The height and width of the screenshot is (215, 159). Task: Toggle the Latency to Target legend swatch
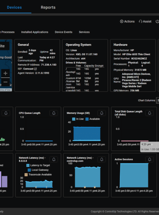28,165
